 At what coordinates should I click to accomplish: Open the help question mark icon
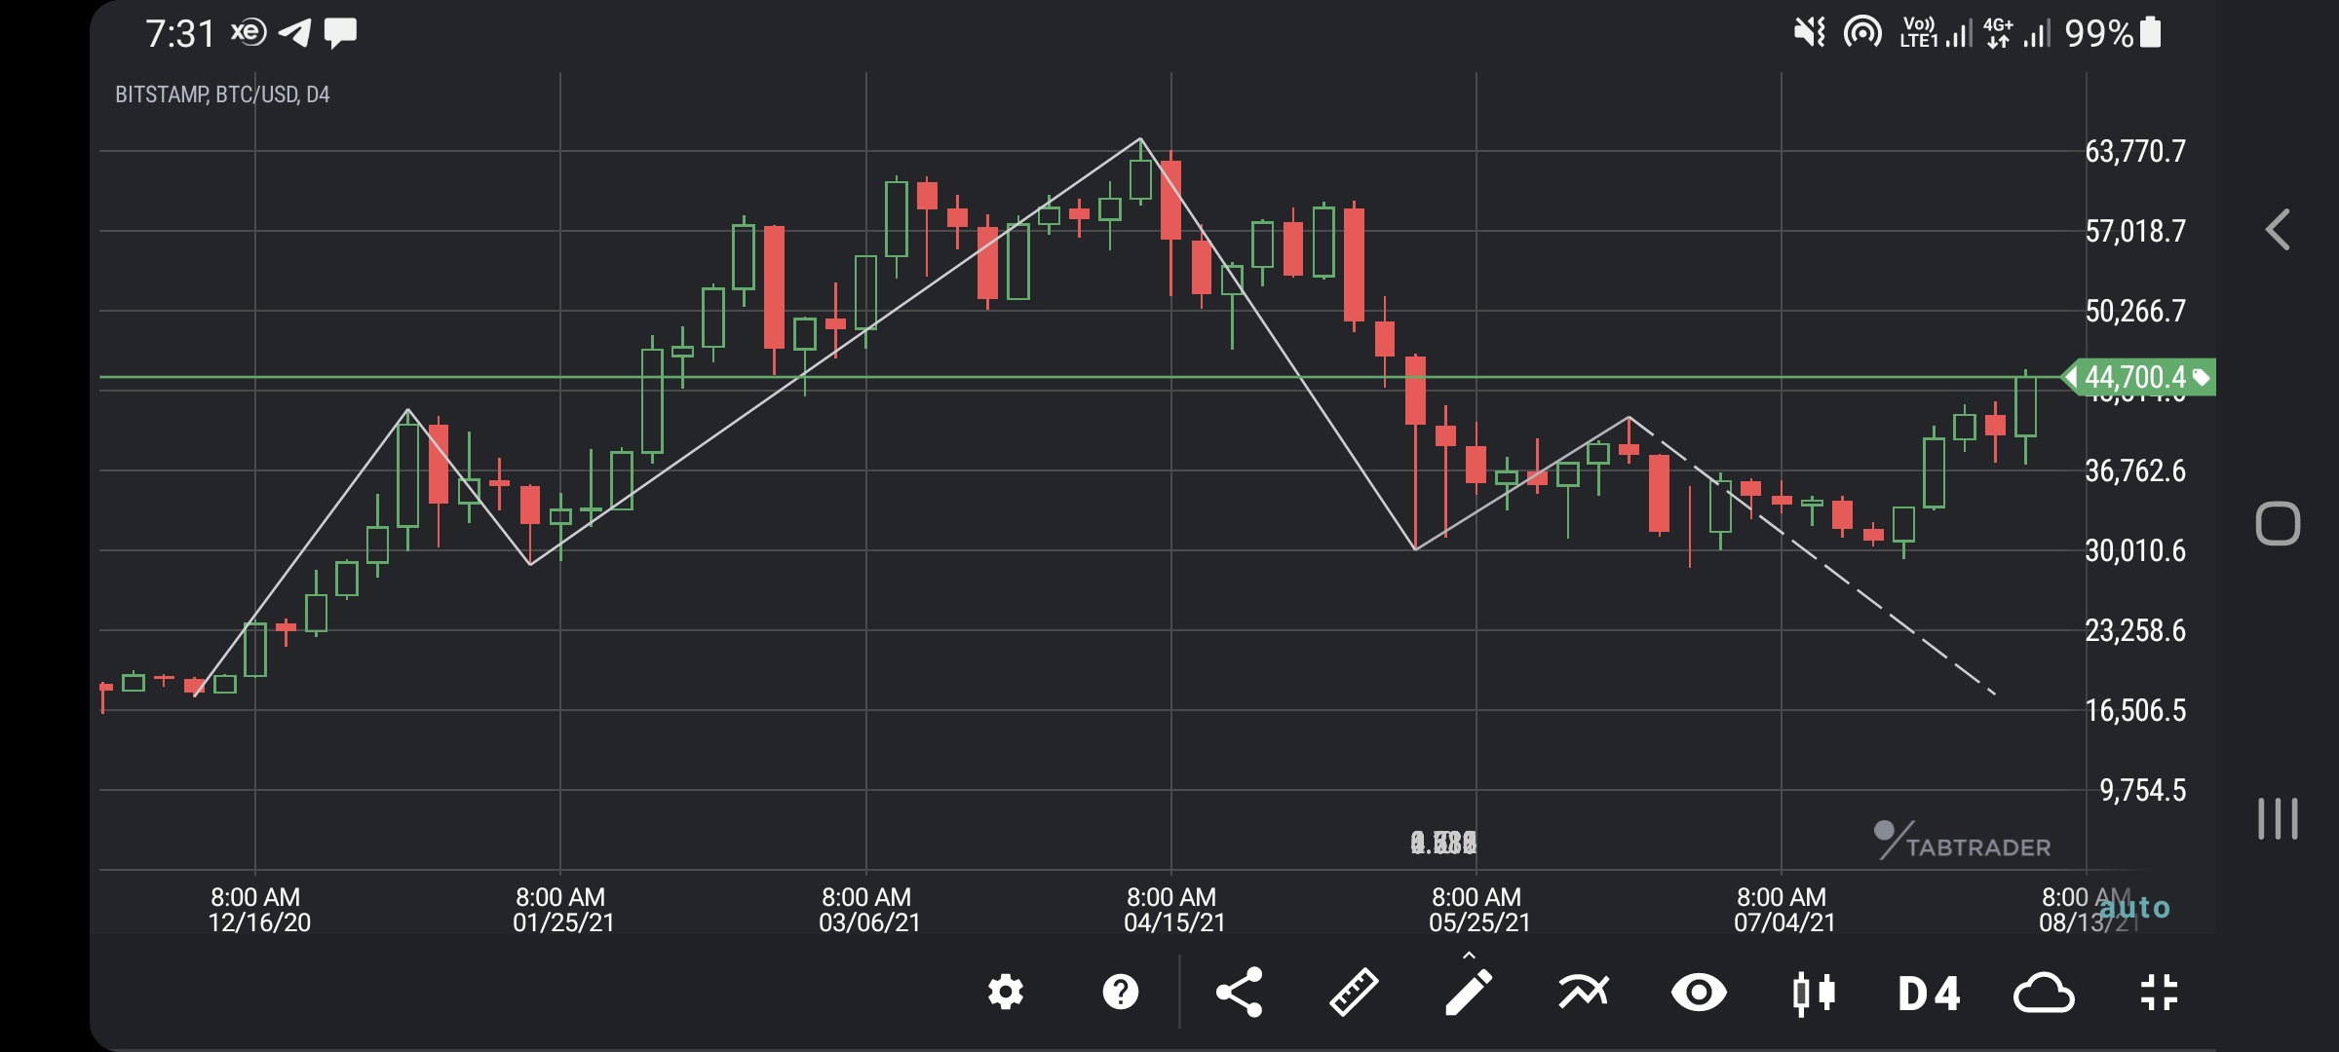(x=1121, y=993)
